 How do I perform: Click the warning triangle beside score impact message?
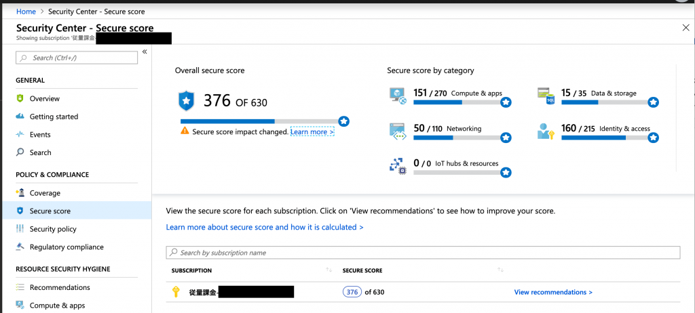(185, 131)
